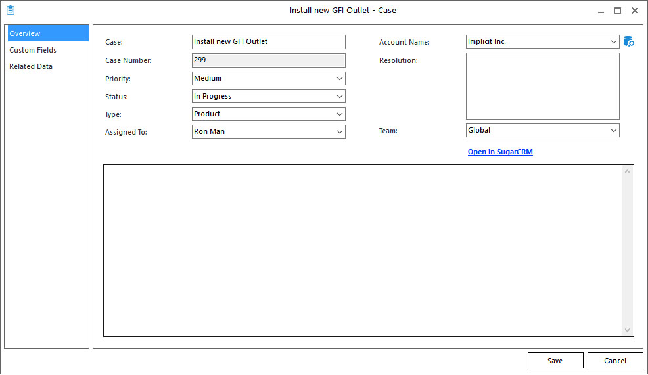Click the clipboard app icon in title bar
The height and width of the screenshot is (375, 648).
coord(11,11)
